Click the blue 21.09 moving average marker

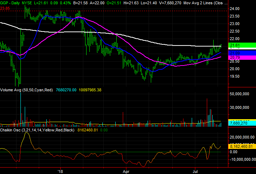[242, 53]
